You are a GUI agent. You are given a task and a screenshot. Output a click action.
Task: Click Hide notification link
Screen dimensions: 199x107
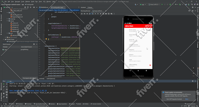(74, 10)
